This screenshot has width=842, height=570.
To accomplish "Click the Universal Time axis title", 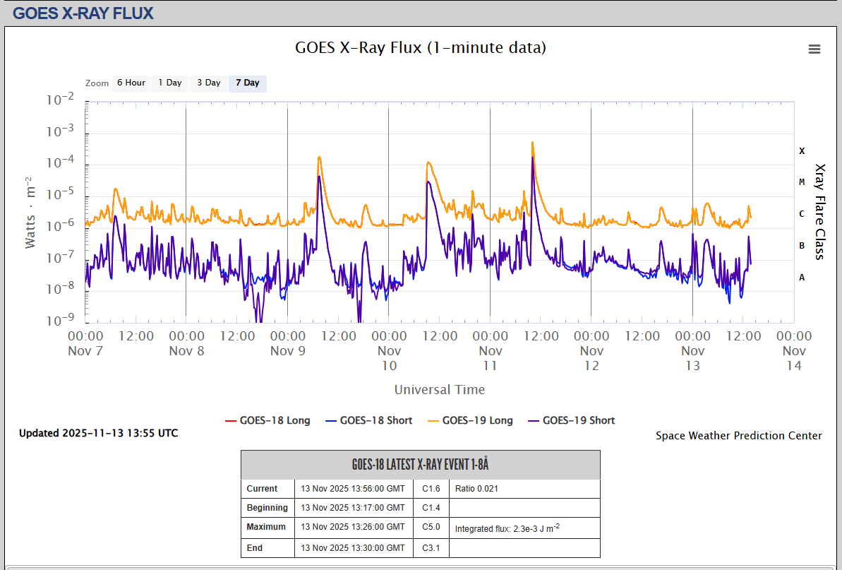I will 439,389.
